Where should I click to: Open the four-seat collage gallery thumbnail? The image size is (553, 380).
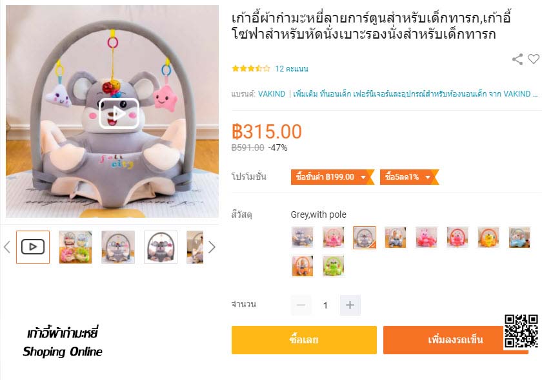75,247
